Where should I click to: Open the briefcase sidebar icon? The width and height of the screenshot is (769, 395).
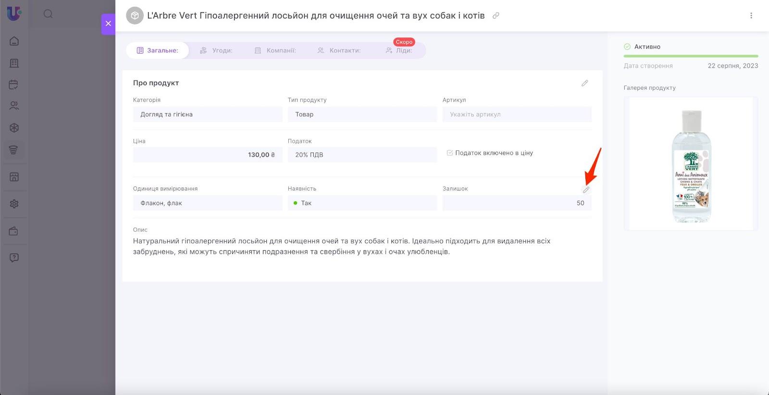14,231
